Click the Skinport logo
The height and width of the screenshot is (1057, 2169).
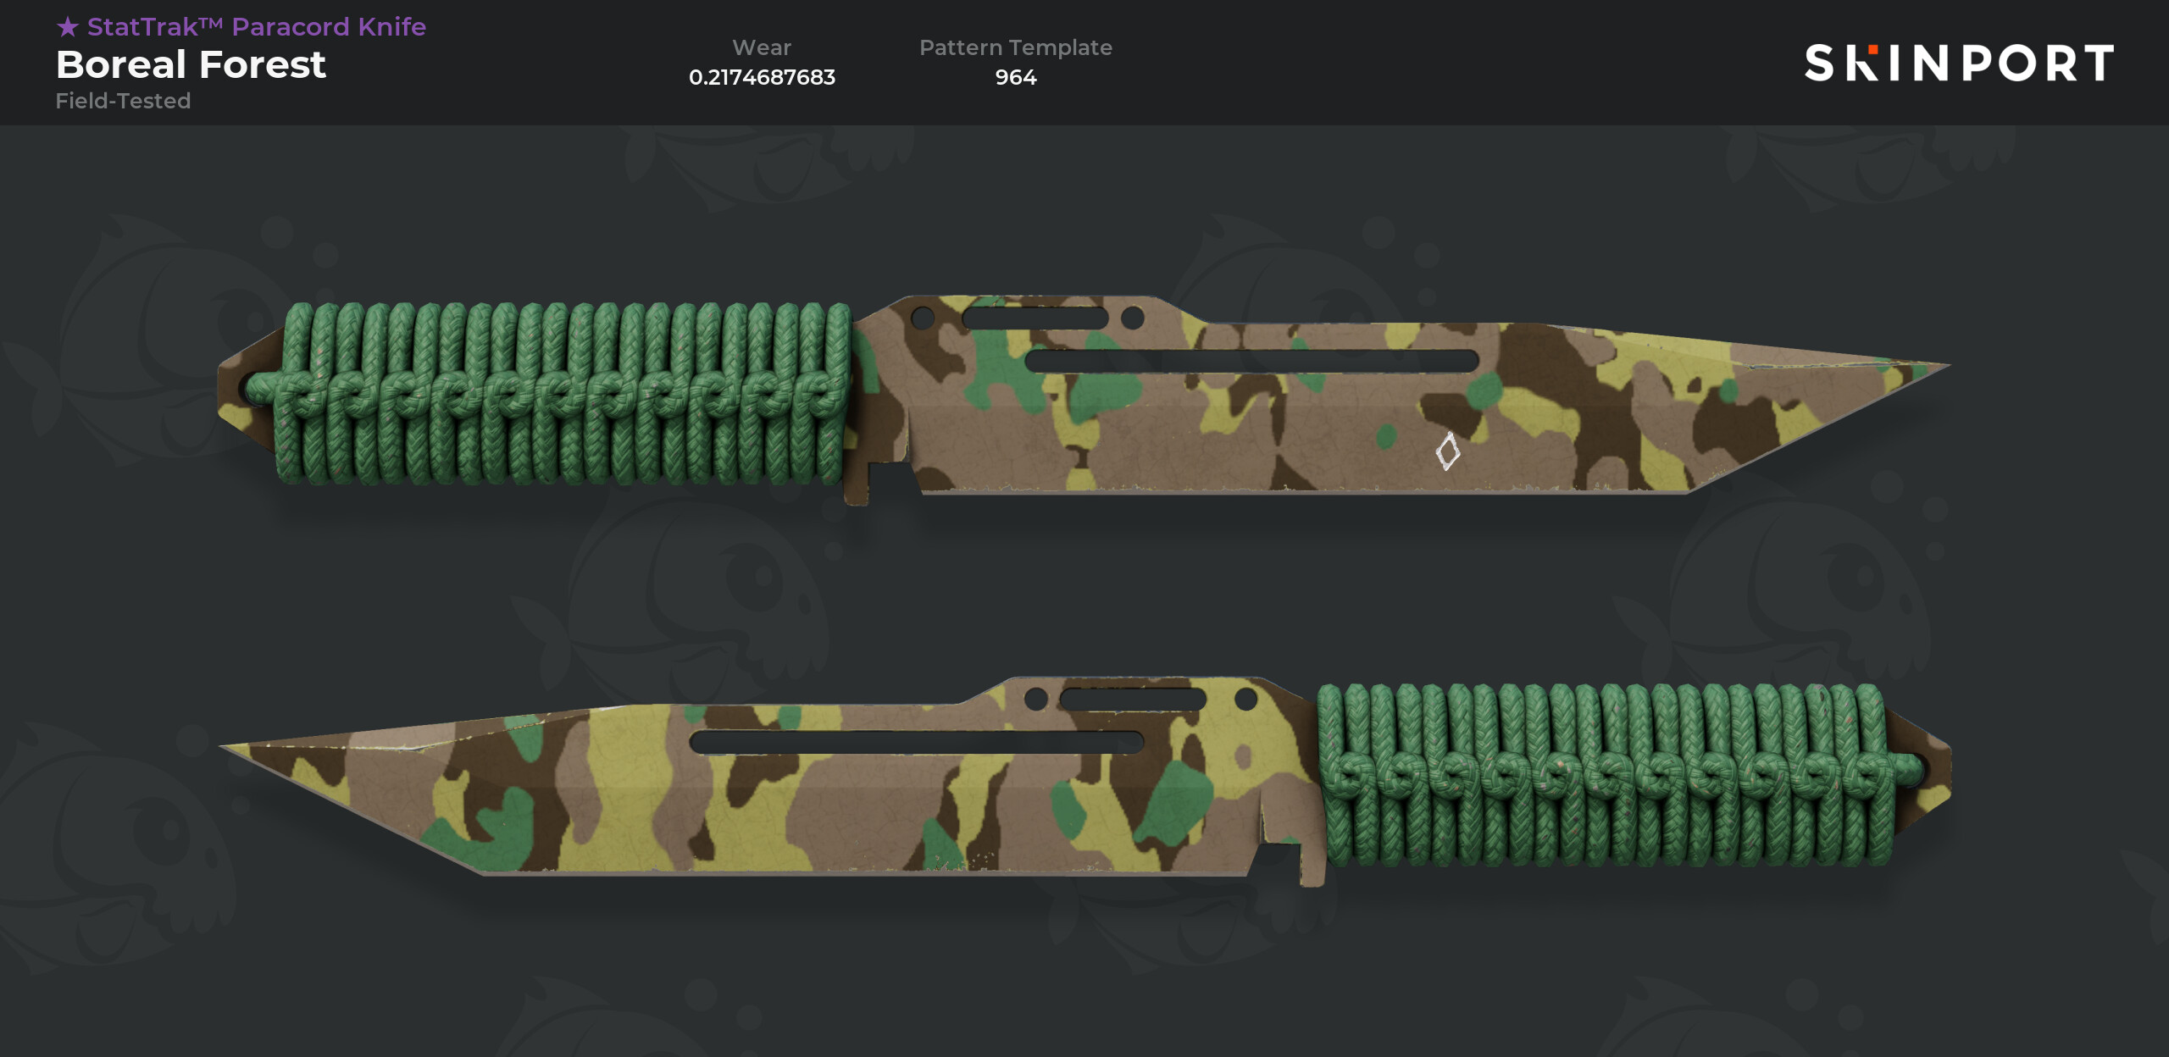click(x=1958, y=64)
